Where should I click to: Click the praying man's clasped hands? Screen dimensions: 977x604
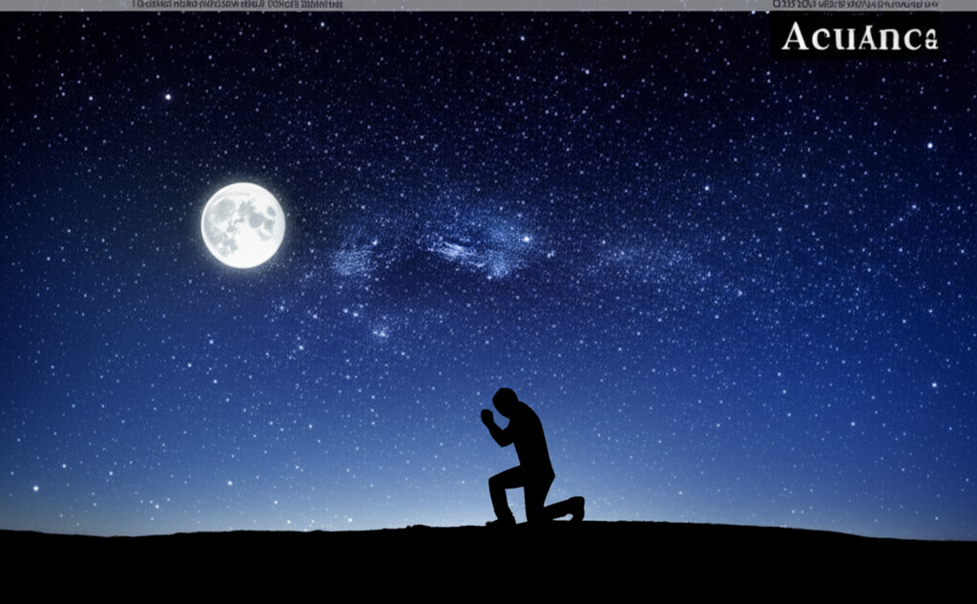coord(487,417)
